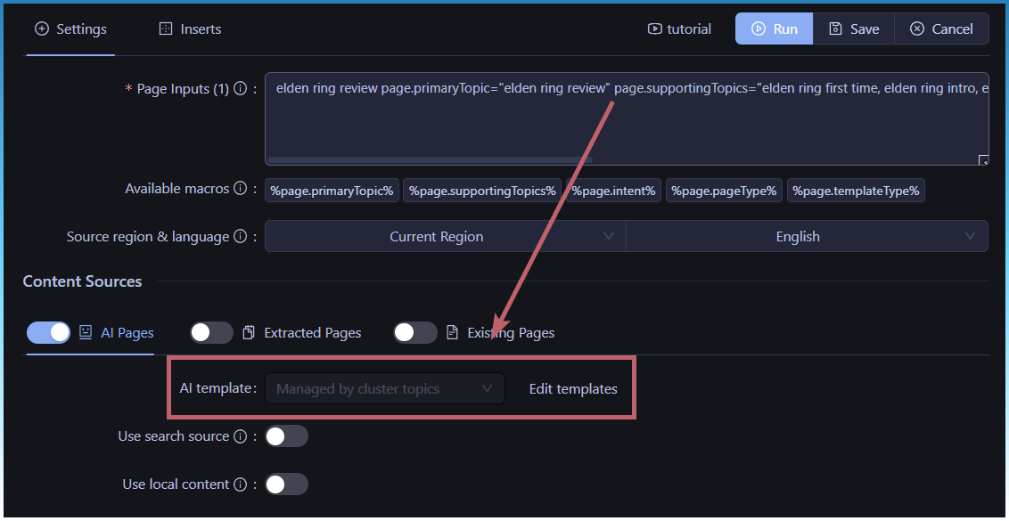Click the info icon beside Use search source
This screenshot has width=1009, height=521.
click(239, 436)
